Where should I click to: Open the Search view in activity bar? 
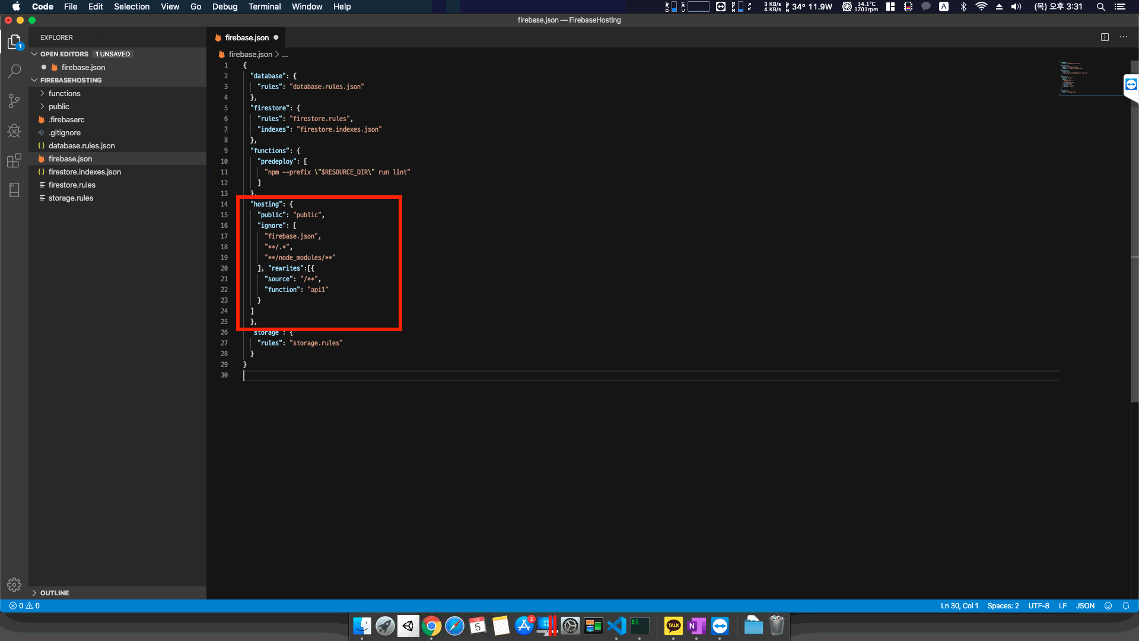[x=14, y=71]
